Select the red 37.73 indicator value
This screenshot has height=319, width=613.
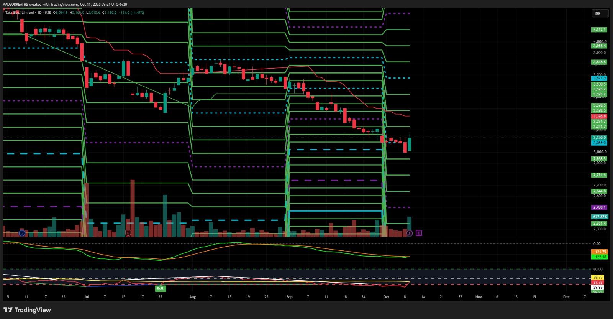[x=598, y=282]
